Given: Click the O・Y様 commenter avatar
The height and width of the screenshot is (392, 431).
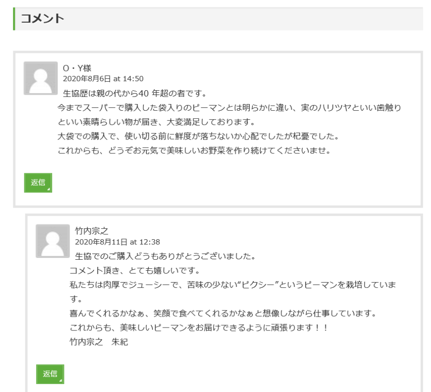Looking at the screenshot, I should (x=41, y=78).
